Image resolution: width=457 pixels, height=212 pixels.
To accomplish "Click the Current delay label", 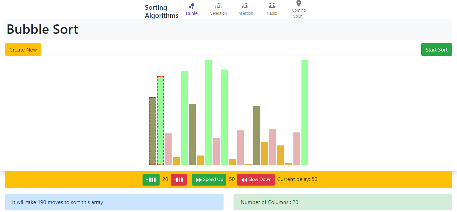I will [297, 179].
